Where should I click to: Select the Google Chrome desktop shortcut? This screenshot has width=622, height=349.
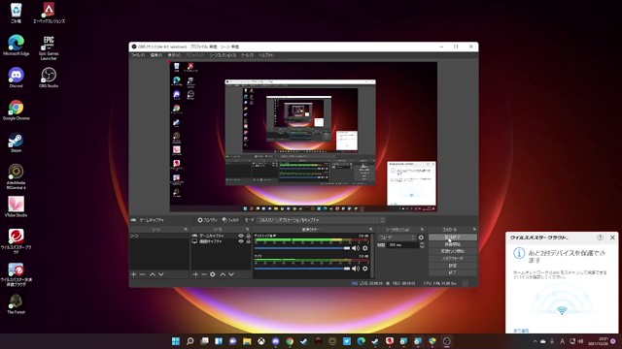(x=16, y=110)
